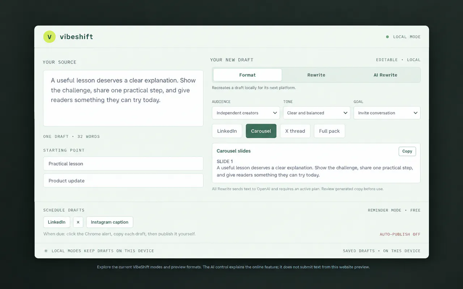The image size is (463, 289).
Task: Click the STARTING POINT section label
Action: click(x=64, y=150)
